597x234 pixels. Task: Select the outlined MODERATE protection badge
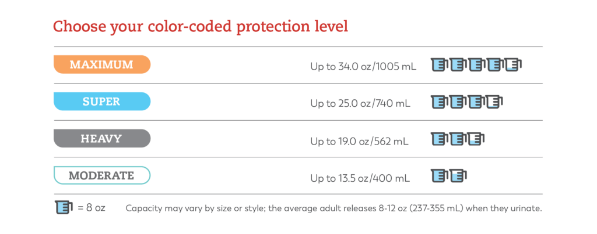[x=102, y=175]
